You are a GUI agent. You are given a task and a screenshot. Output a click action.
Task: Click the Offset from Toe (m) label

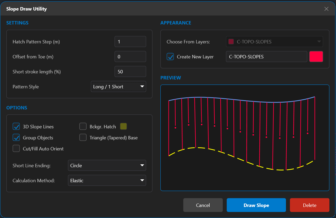click(33, 57)
